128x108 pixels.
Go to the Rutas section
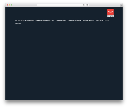click(x=107, y=20)
